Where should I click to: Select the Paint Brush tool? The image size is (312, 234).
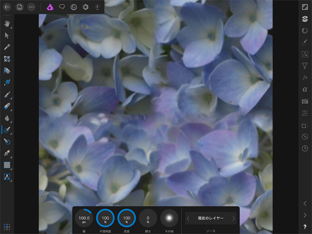[x=7, y=94]
